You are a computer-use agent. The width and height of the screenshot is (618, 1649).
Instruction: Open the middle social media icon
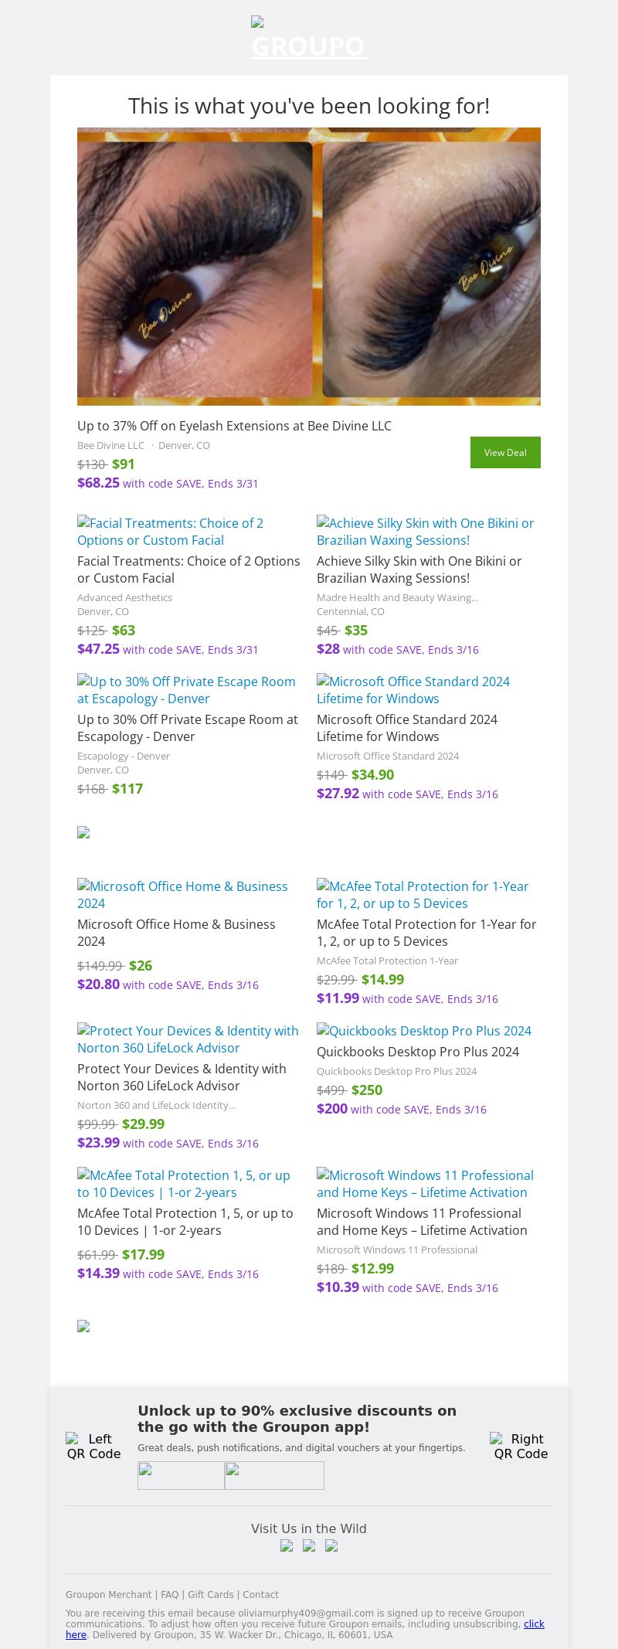(309, 1545)
